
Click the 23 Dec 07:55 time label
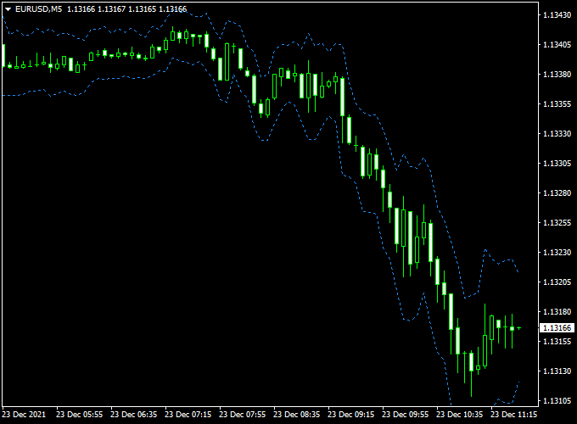pos(243,415)
